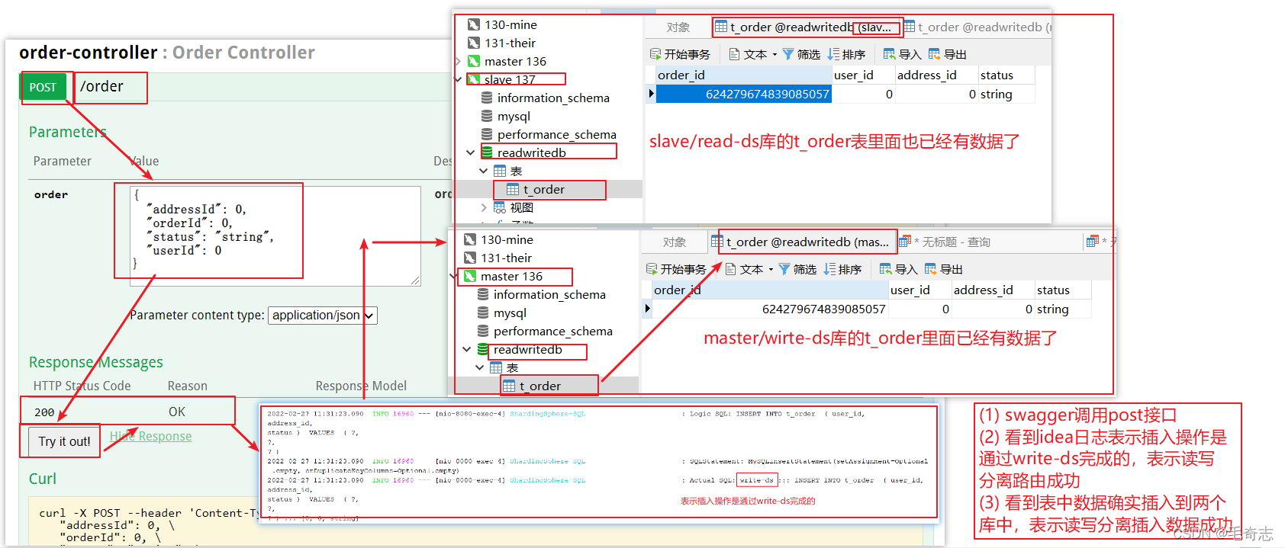Expand master 136 in upper Navicat tree
This screenshot has height=548, width=1285.
[x=458, y=62]
